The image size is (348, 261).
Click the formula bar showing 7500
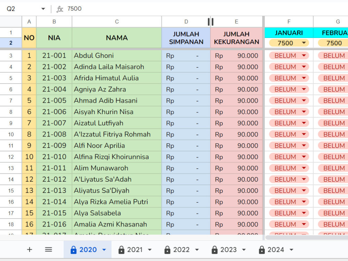[x=206, y=9]
